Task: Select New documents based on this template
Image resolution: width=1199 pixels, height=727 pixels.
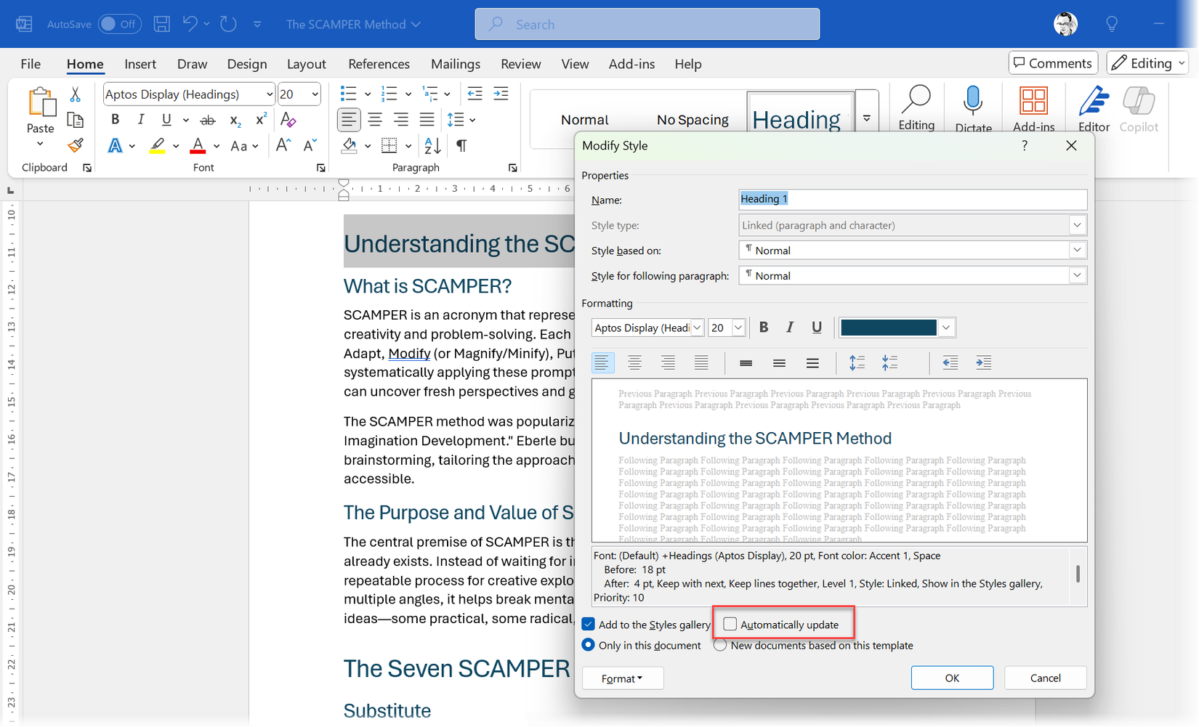Action: coord(720,645)
